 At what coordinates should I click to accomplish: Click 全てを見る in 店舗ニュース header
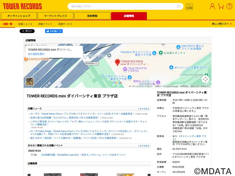pos(144,109)
